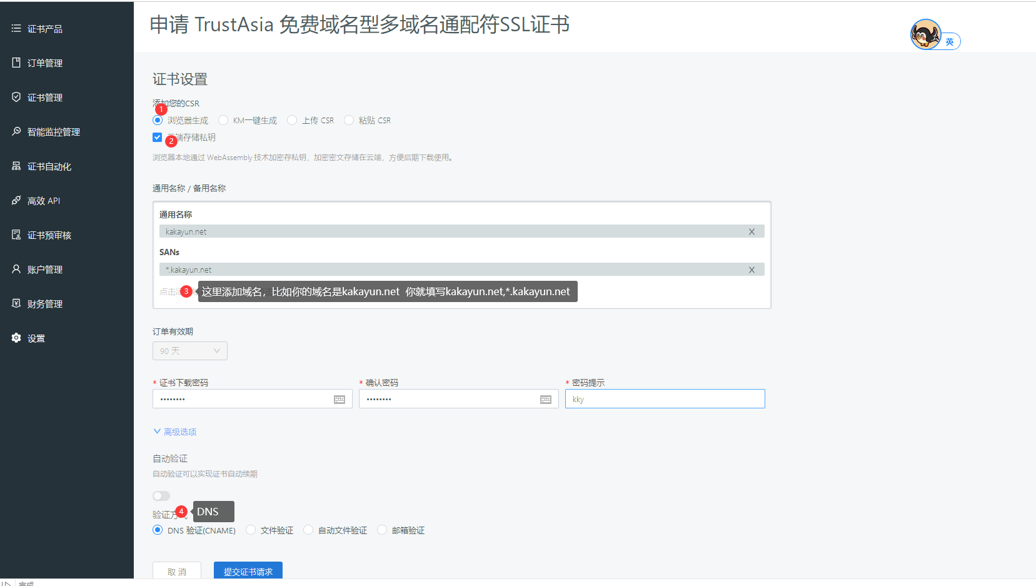Image resolution: width=1036 pixels, height=586 pixels.
Task: Select 邮箱验证 radio option
Action: (382, 530)
